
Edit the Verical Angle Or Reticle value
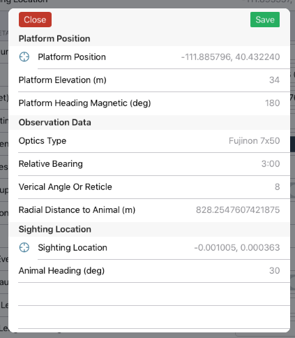click(x=277, y=186)
